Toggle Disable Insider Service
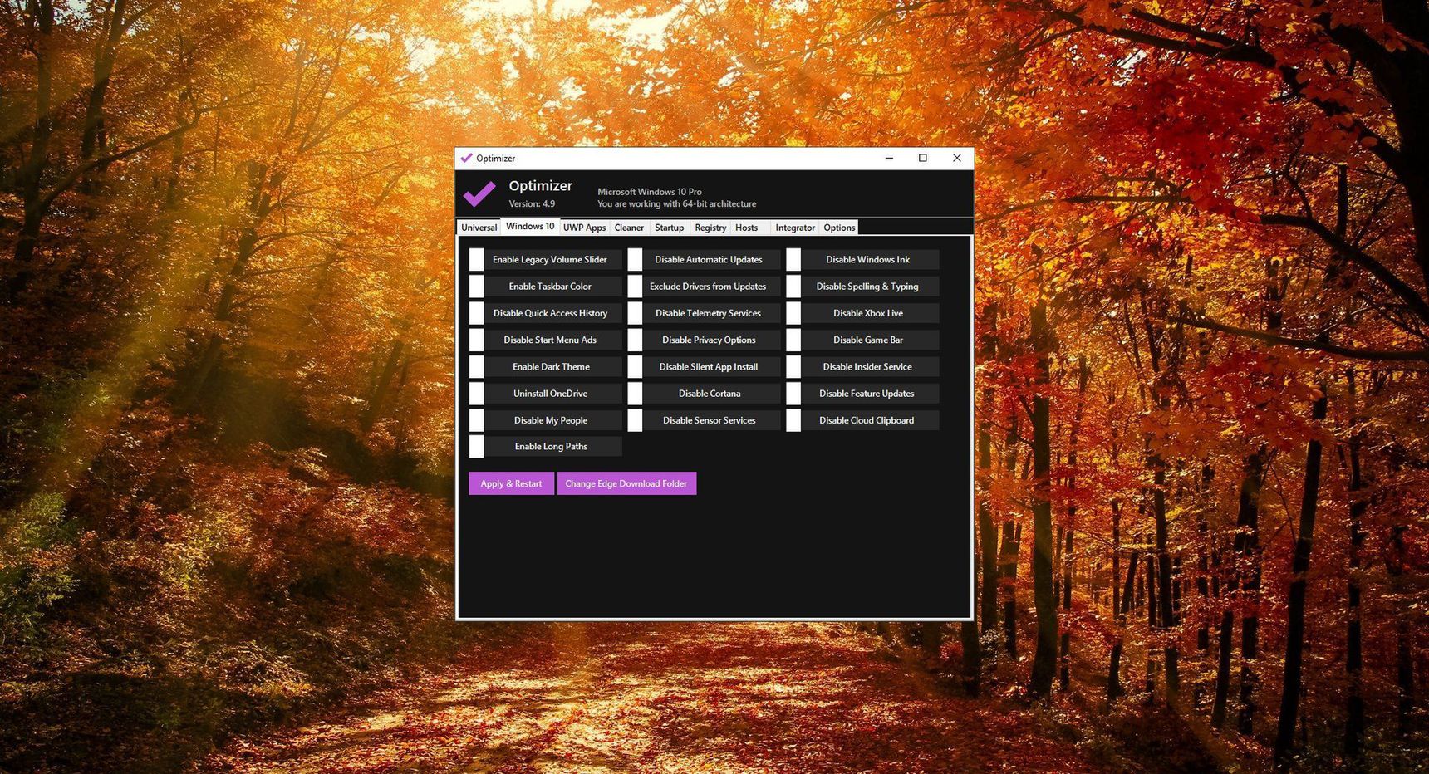Viewport: 1429px width, 774px height. [862, 366]
